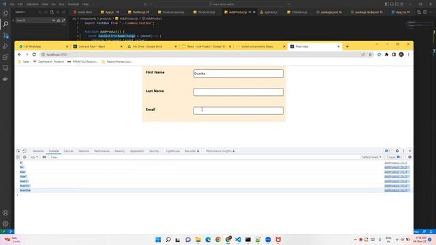Image resolution: width=436 pixels, height=245 pixels.
Task: Open the Sales bookmark folder
Action: [x=24, y=62]
